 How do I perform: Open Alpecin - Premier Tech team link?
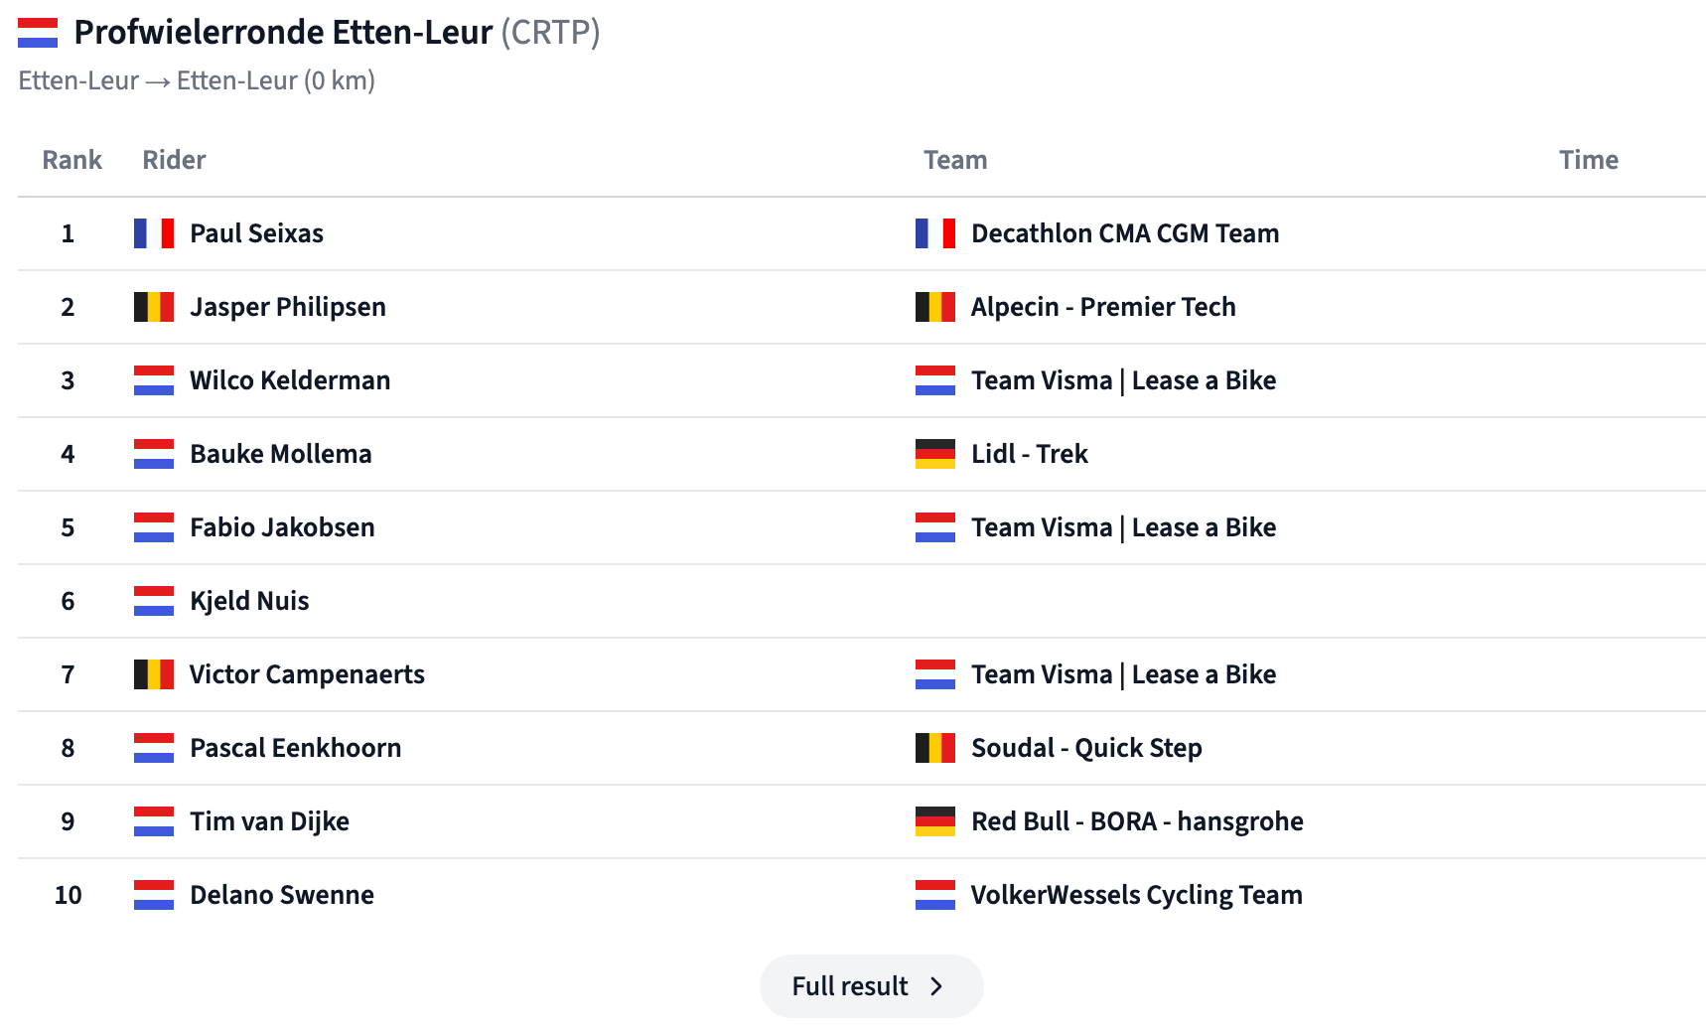point(1103,307)
